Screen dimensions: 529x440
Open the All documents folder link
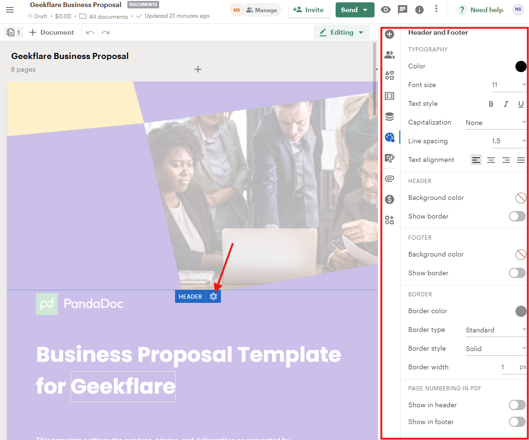pos(104,16)
